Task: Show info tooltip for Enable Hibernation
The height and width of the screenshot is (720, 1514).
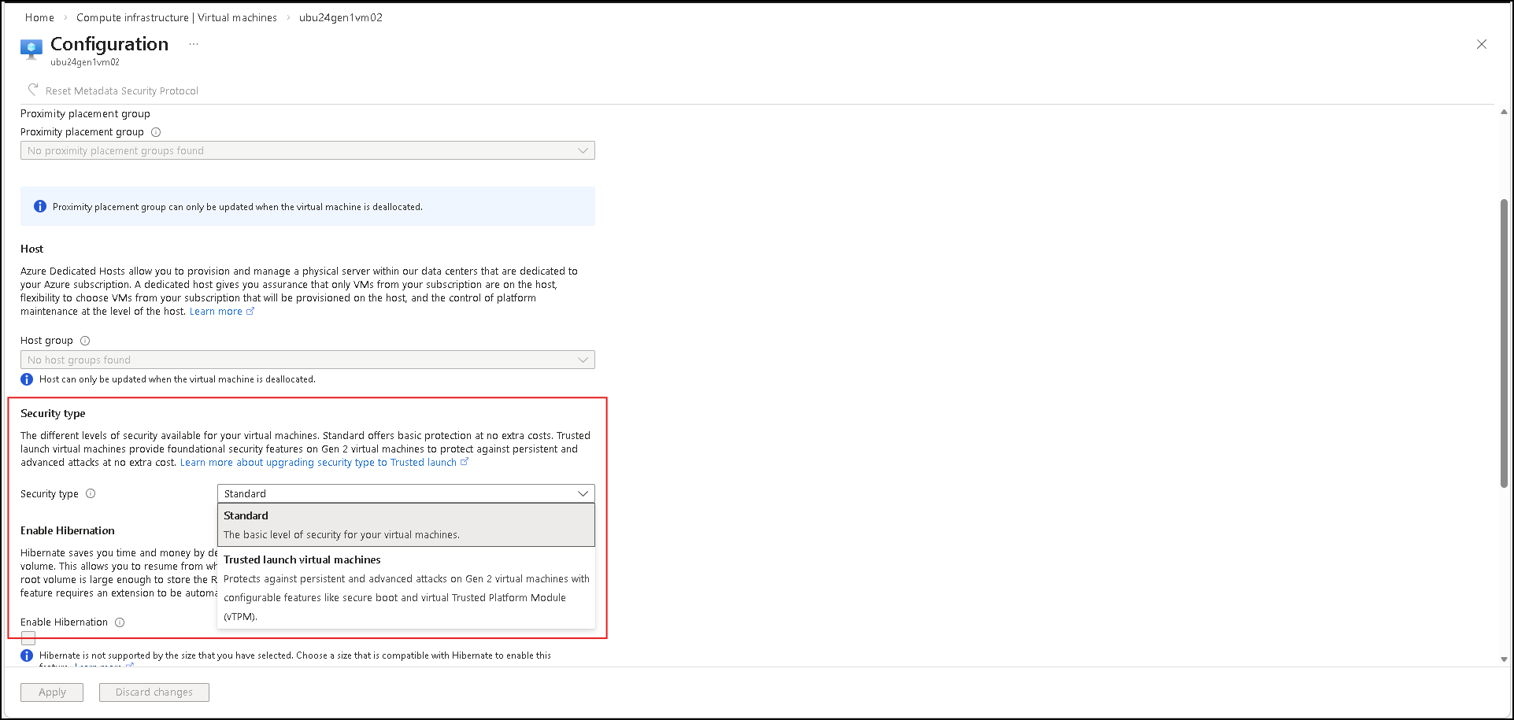Action: coord(120,622)
